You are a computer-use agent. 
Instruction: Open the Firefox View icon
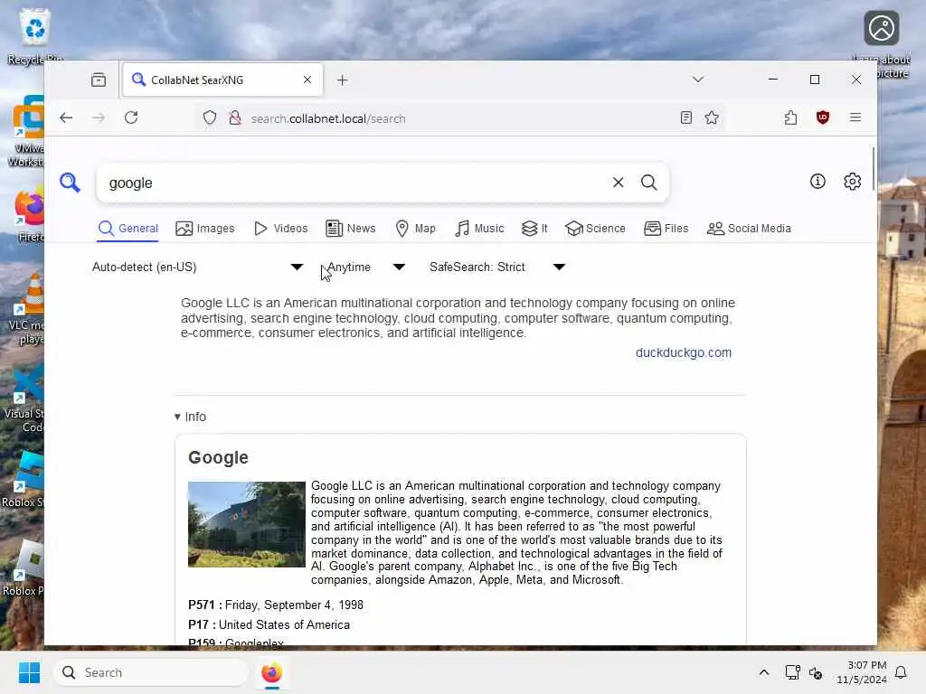99,80
